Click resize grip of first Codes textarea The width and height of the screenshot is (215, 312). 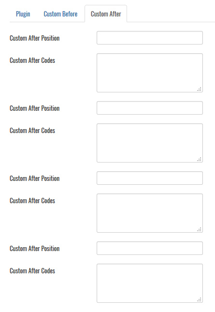pyautogui.click(x=200, y=89)
